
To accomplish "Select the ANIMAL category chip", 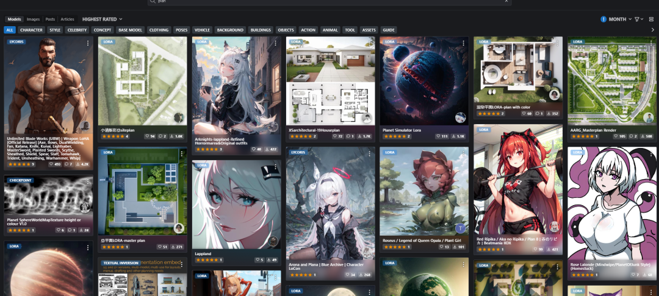I will pyautogui.click(x=330, y=30).
